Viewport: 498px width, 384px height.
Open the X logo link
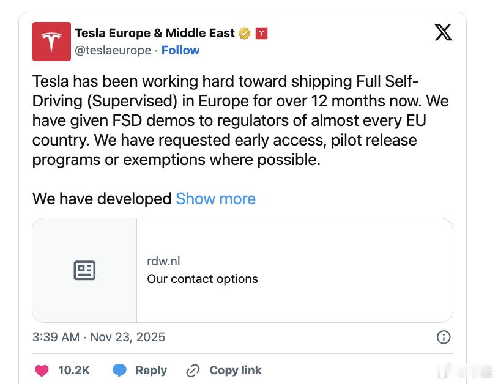444,32
